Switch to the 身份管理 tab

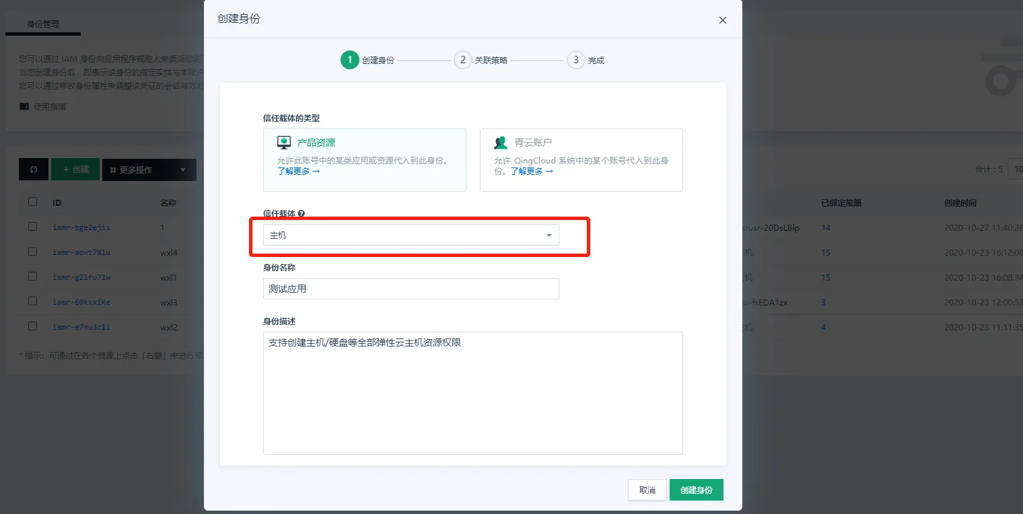point(43,24)
